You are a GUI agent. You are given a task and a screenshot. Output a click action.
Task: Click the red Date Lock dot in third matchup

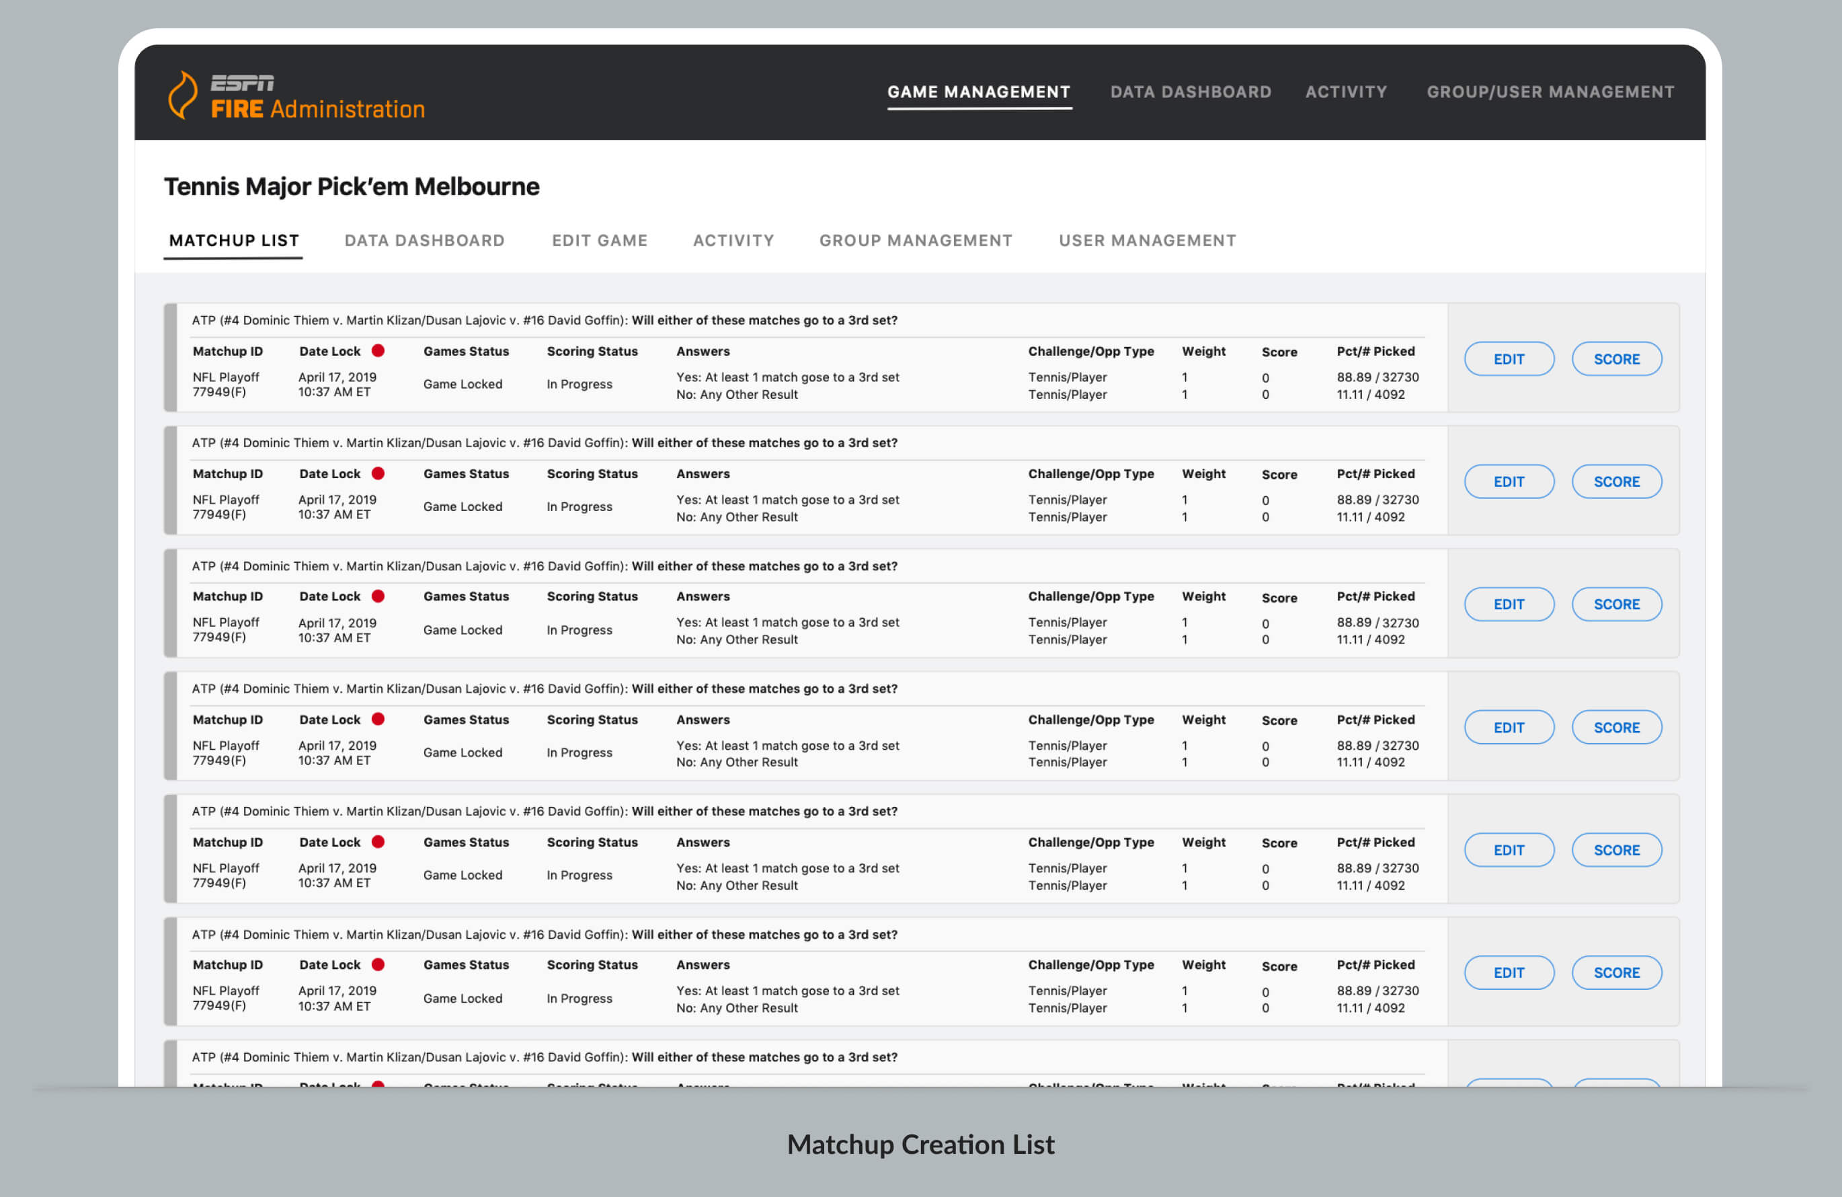click(378, 596)
